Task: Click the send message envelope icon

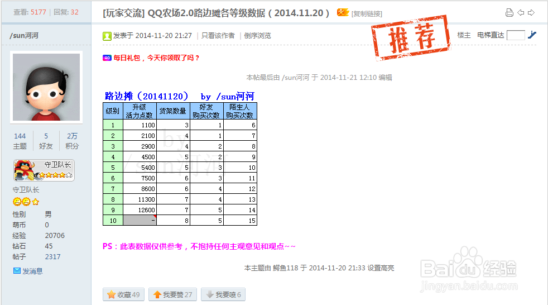Action: (x=17, y=271)
